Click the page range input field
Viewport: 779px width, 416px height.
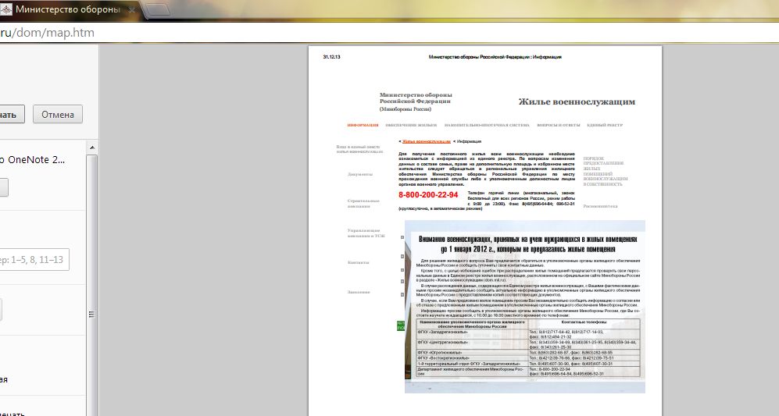coord(34,260)
